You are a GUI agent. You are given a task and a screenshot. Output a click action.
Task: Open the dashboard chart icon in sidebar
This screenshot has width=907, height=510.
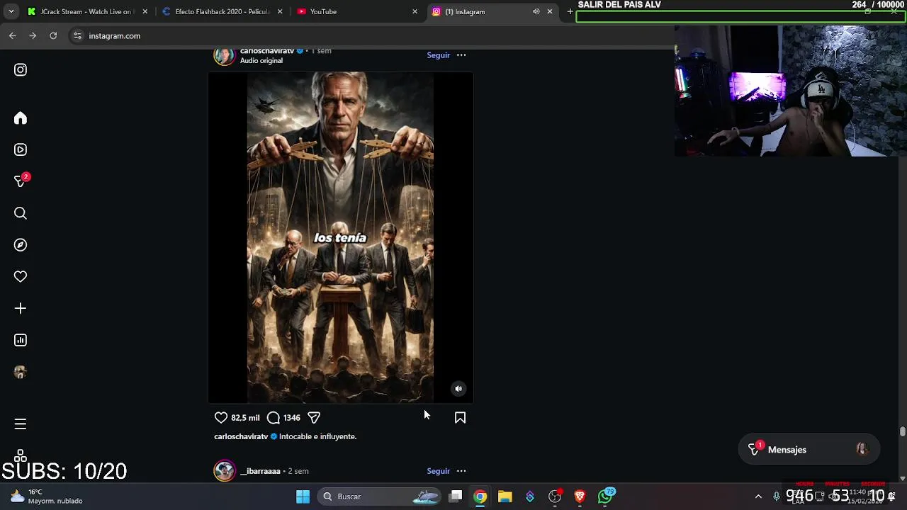tap(21, 340)
